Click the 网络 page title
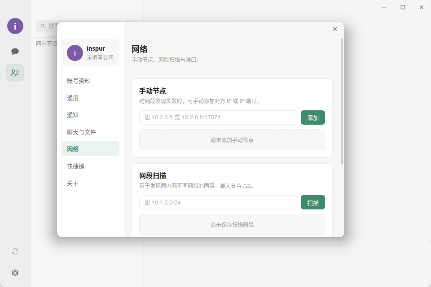The height and width of the screenshot is (287, 431). (x=140, y=49)
